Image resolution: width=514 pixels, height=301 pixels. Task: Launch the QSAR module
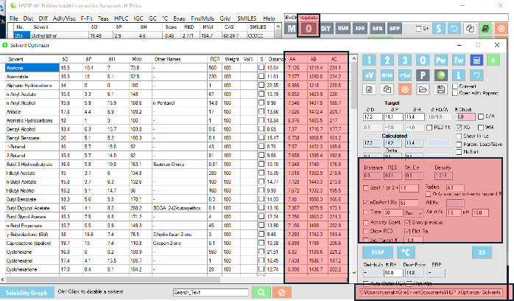345,30
